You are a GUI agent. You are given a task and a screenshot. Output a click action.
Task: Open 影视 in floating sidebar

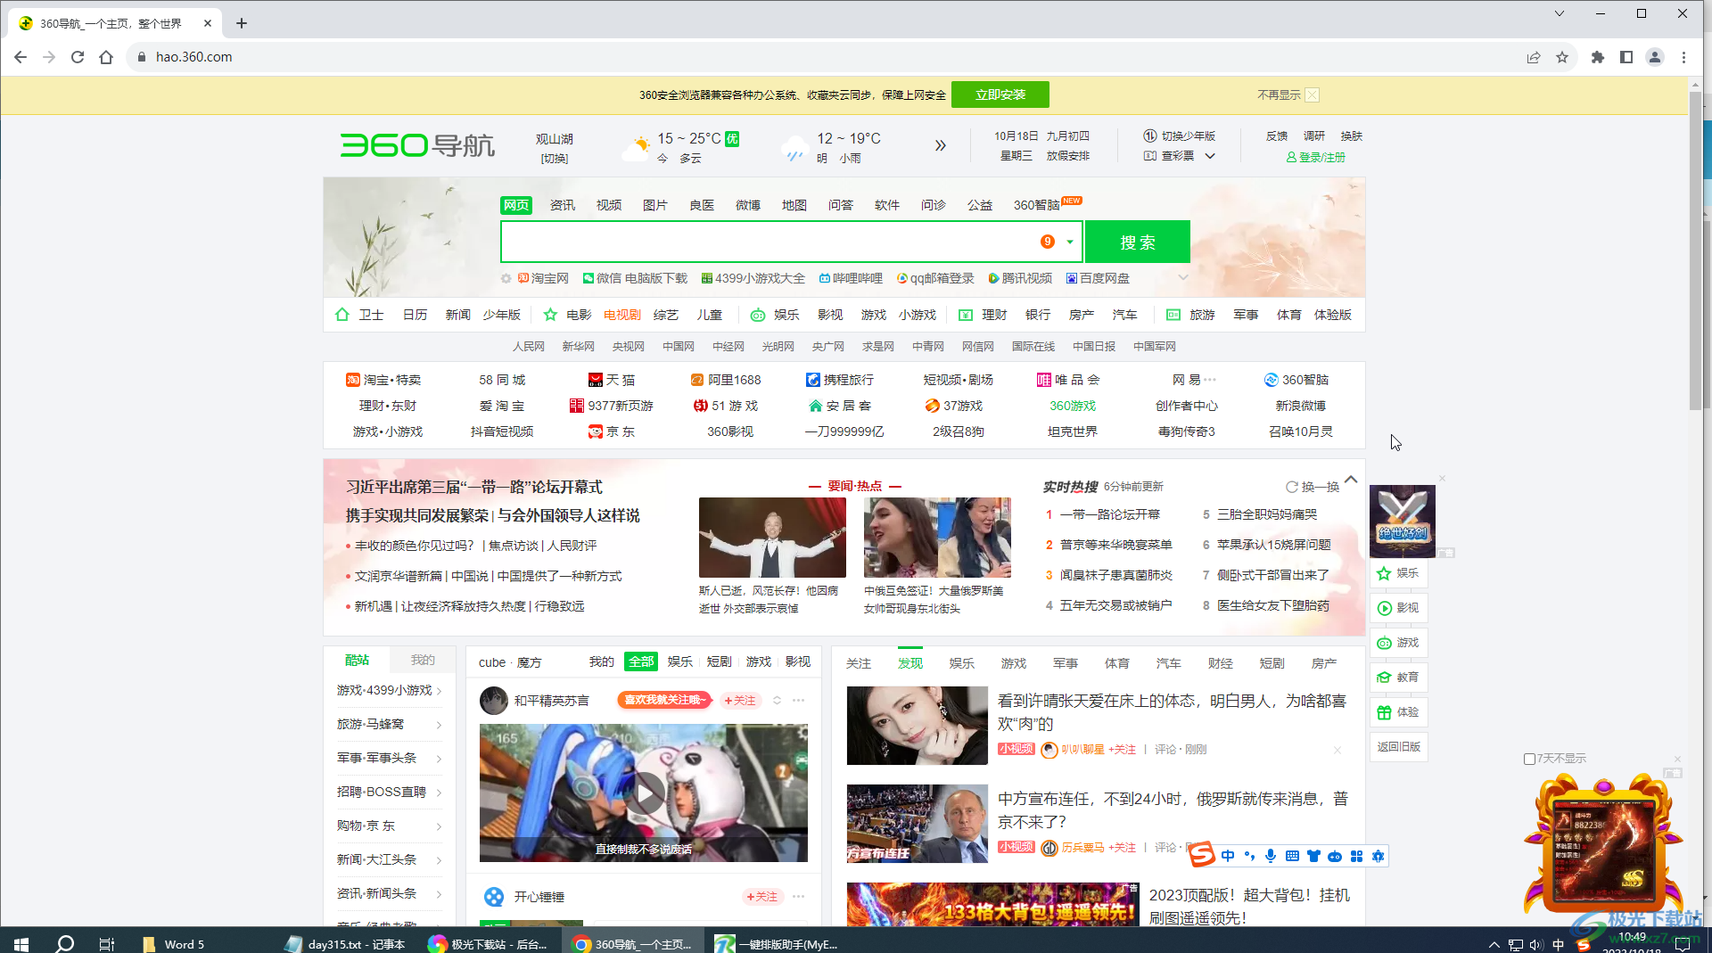[1398, 608]
